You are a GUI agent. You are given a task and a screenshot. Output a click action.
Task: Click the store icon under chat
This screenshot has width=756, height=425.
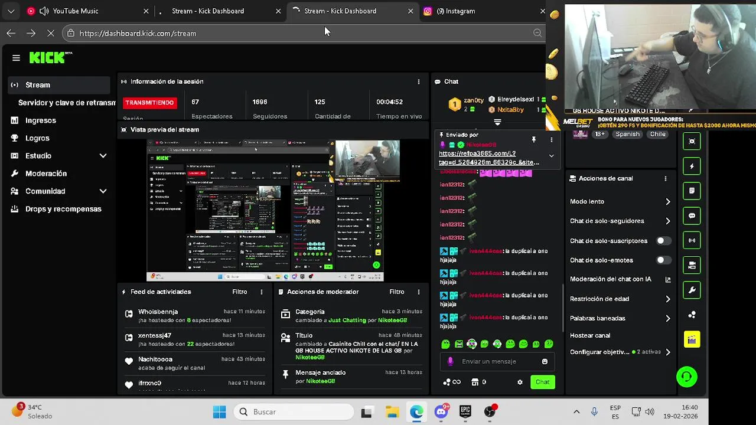coord(475,382)
